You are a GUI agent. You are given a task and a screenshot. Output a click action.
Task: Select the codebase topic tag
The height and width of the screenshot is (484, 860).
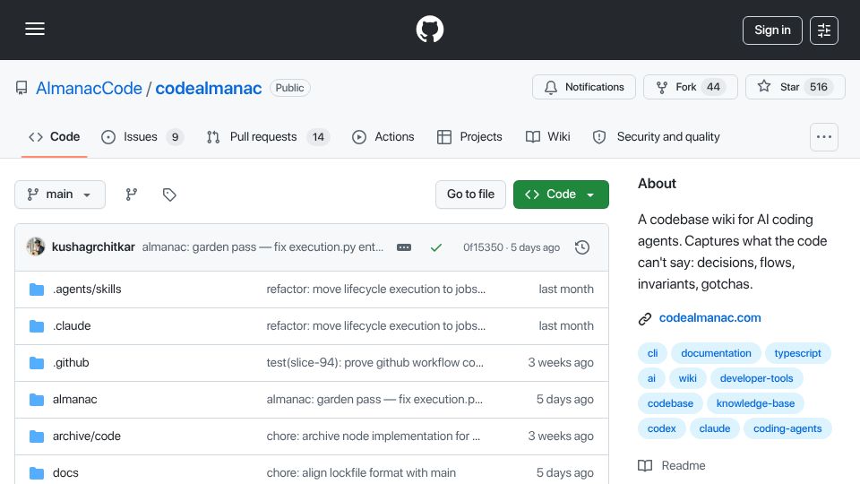click(x=670, y=404)
